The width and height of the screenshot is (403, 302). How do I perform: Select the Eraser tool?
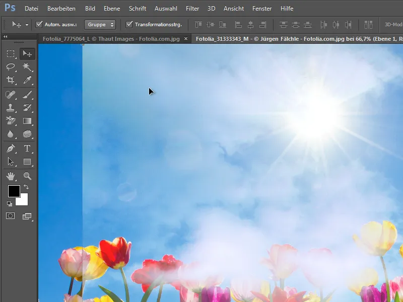[11, 121]
